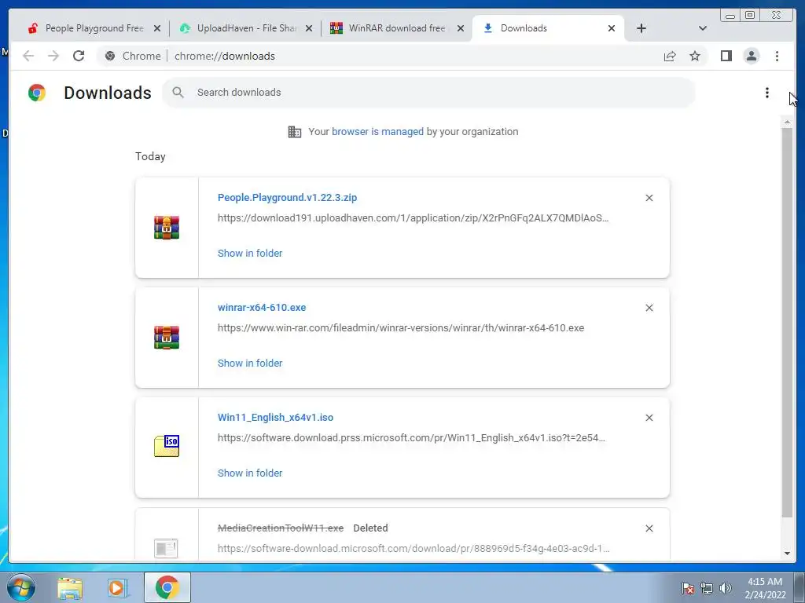Click the 'Deleted' status label
The width and height of the screenshot is (805, 603).
click(x=371, y=528)
